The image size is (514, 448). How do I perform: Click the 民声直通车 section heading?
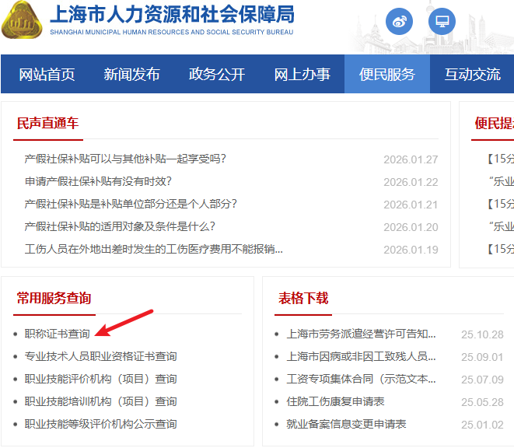(x=47, y=124)
